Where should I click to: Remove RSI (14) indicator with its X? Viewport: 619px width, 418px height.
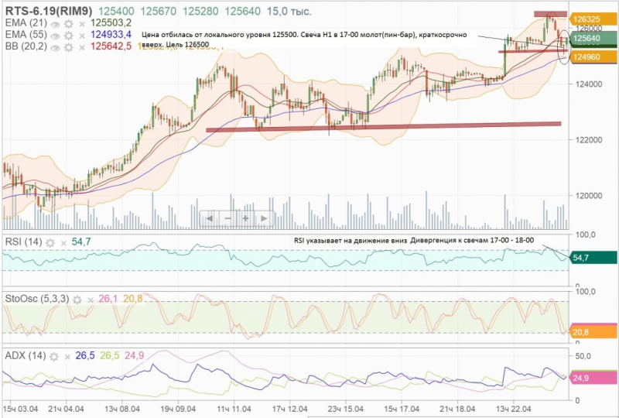(63, 243)
